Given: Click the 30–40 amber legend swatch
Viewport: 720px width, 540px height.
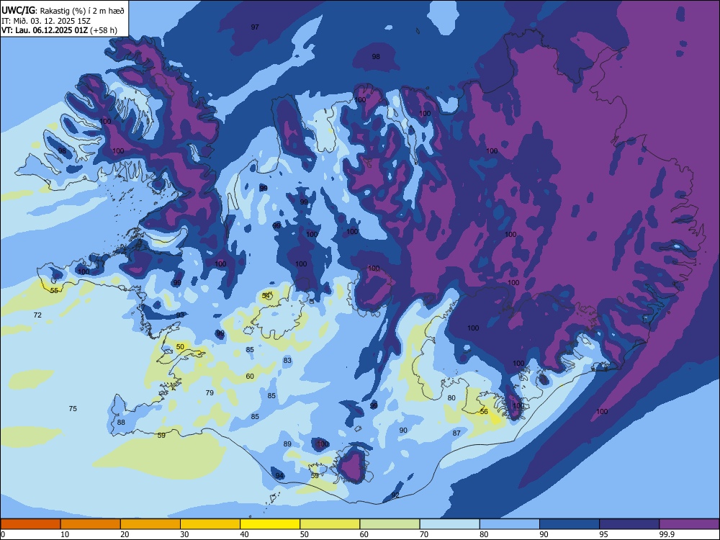Looking at the screenshot, I should click(210, 524).
